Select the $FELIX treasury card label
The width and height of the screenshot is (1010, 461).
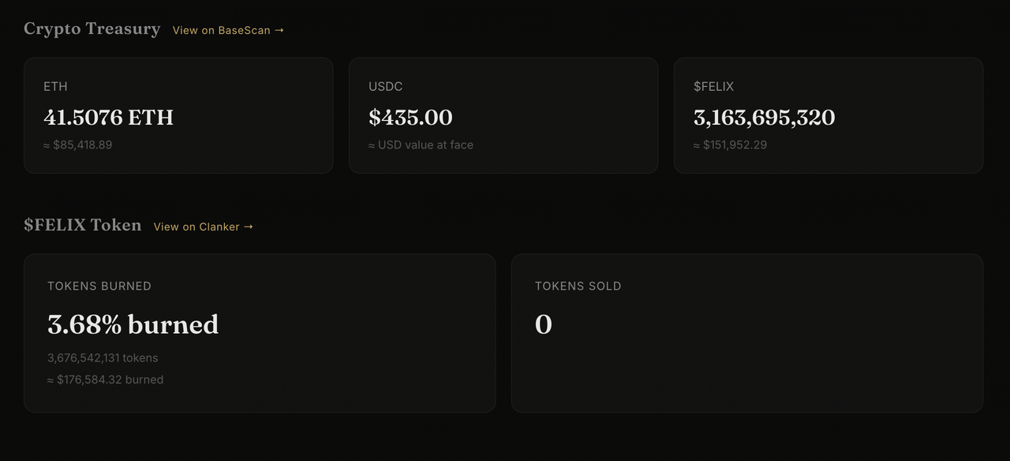click(713, 86)
